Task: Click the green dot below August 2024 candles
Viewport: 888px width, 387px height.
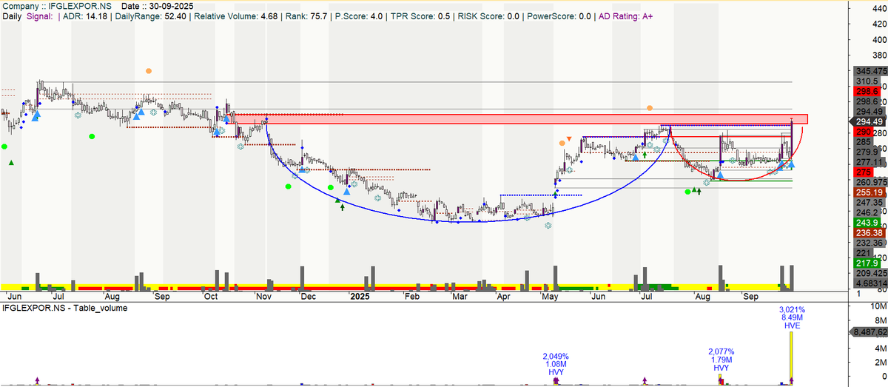Action: [x=92, y=136]
